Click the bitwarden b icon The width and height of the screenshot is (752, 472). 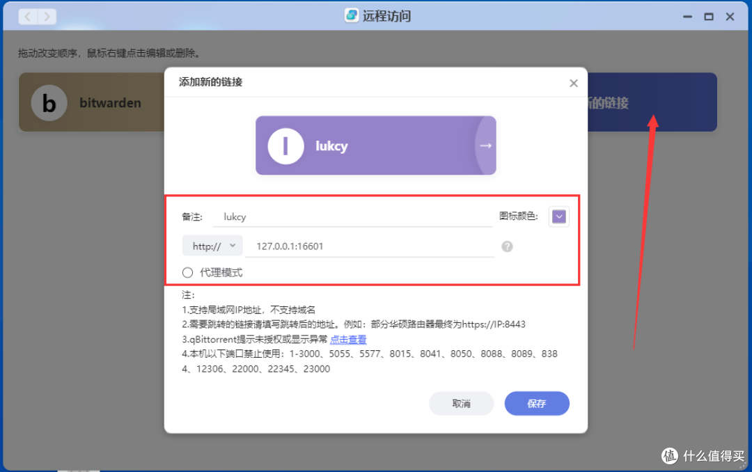coord(49,102)
